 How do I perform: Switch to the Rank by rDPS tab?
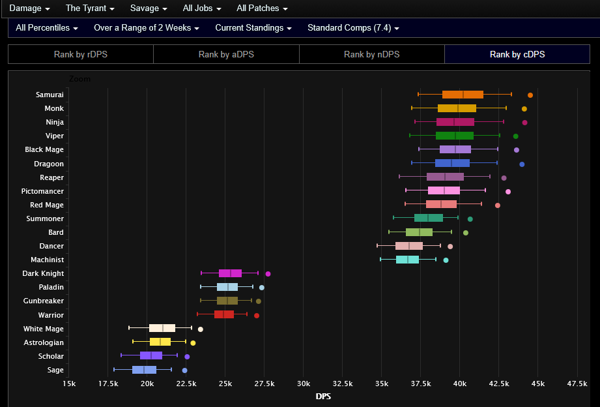click(81, 54)
